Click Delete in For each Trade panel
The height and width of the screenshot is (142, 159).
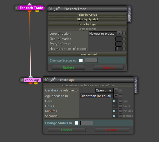(x=108, y=67)
